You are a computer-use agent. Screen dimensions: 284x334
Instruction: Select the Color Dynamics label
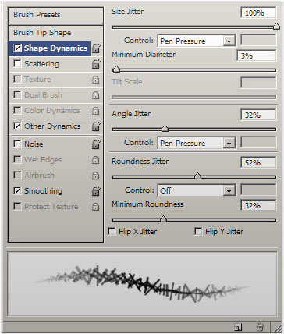(x=52, y=111)
